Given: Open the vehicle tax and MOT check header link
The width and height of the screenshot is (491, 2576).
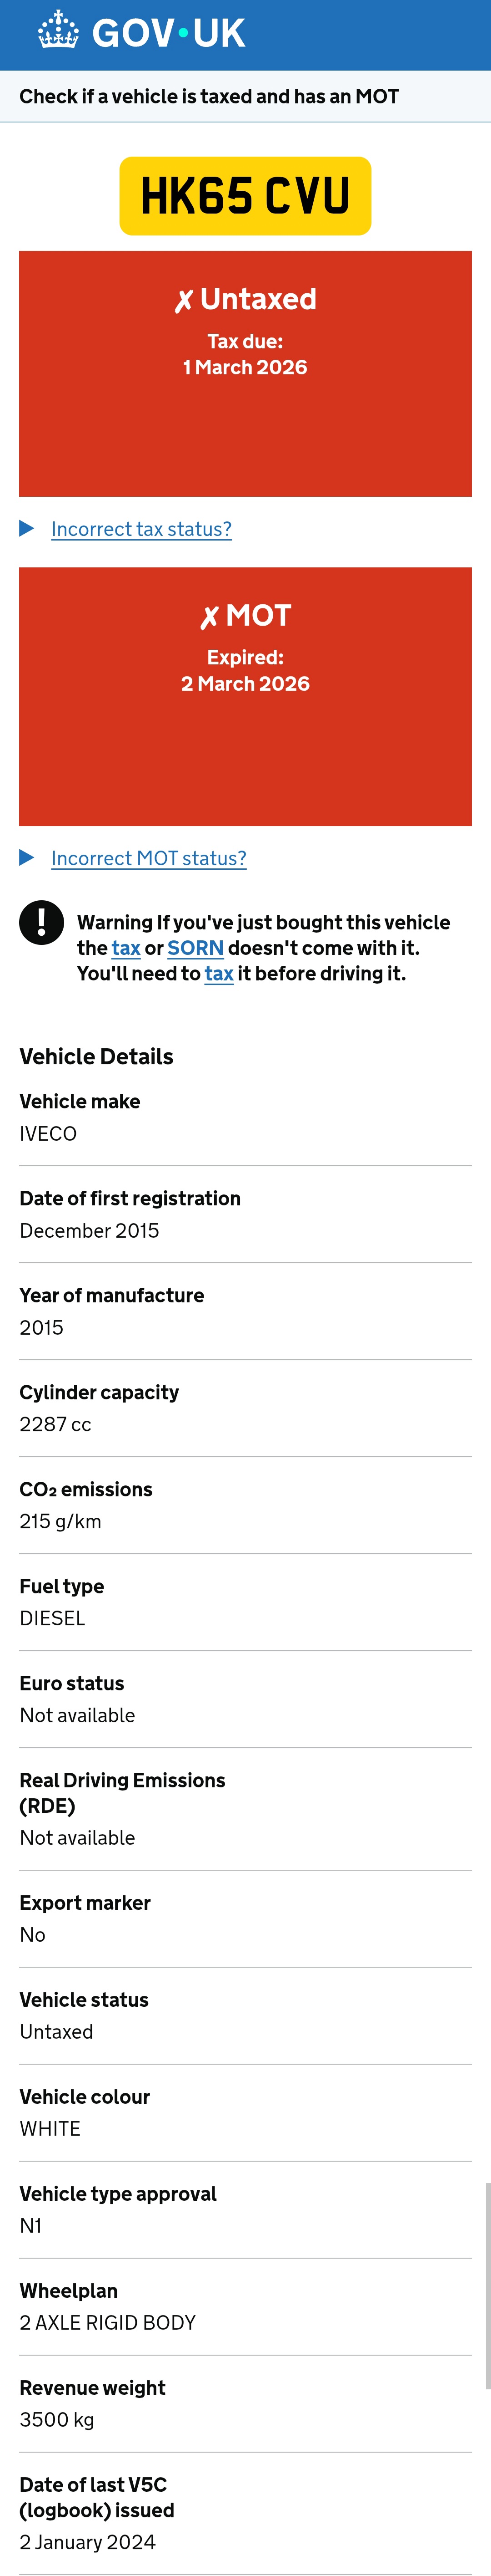Looking at the screenshot, I should click(x=209, y=97).
